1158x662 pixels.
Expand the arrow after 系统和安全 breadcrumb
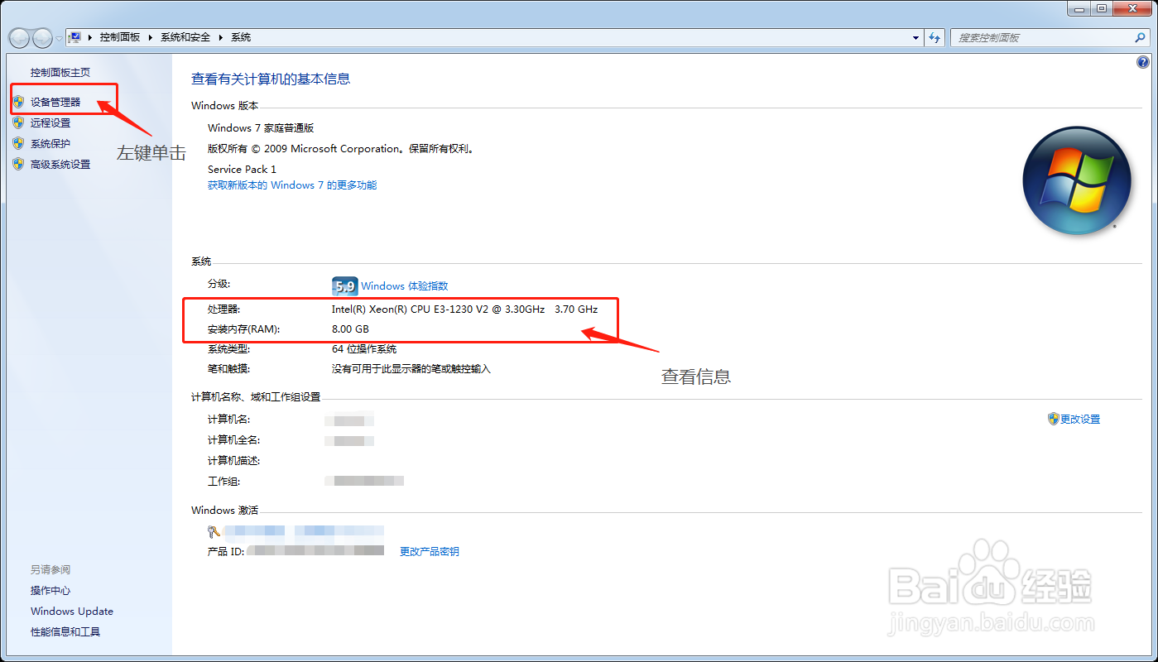[x=221, y=37]
